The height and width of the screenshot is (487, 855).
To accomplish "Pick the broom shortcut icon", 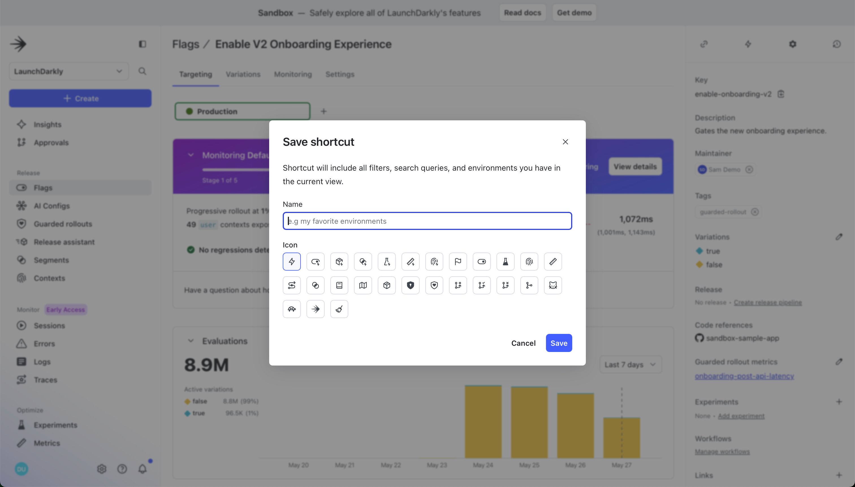I will click(x=339, y=309).
